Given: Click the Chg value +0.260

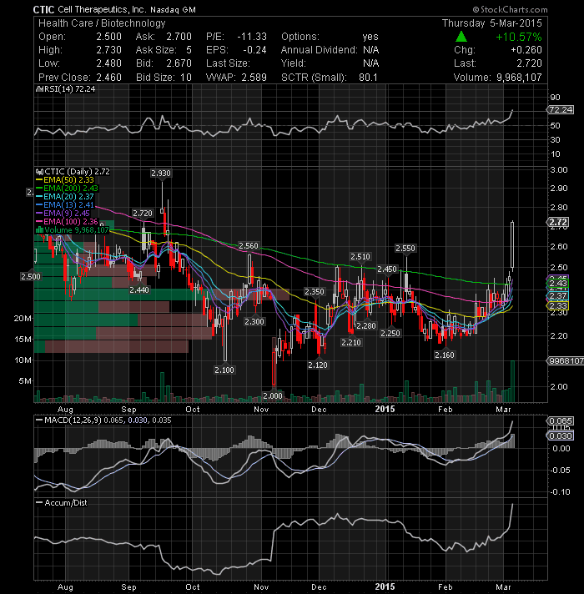Looking at the screenshot, I should (x=526, y=50).
